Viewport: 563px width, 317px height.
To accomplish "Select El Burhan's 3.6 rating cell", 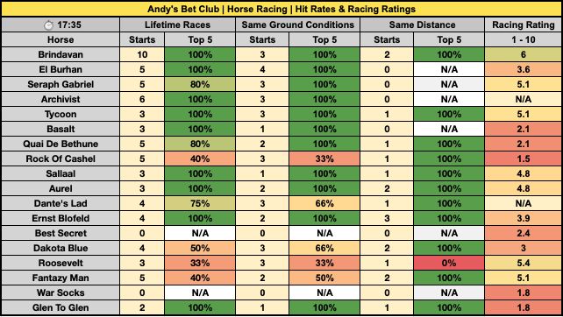I will 524,69.
